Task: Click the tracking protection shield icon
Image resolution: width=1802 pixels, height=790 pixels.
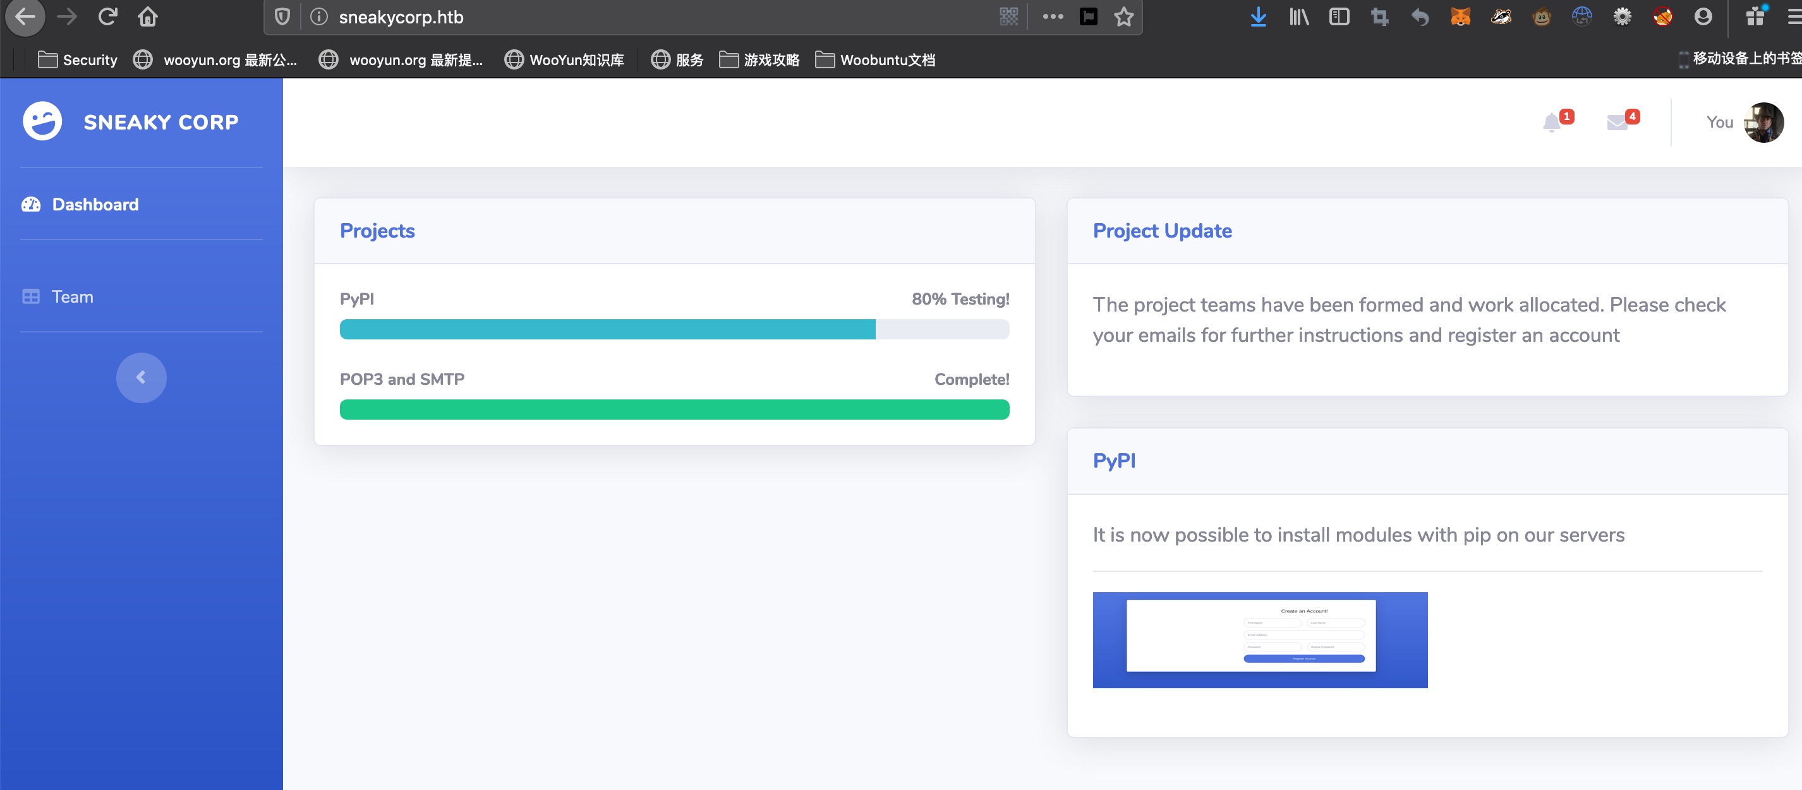Action: (282, 17)
